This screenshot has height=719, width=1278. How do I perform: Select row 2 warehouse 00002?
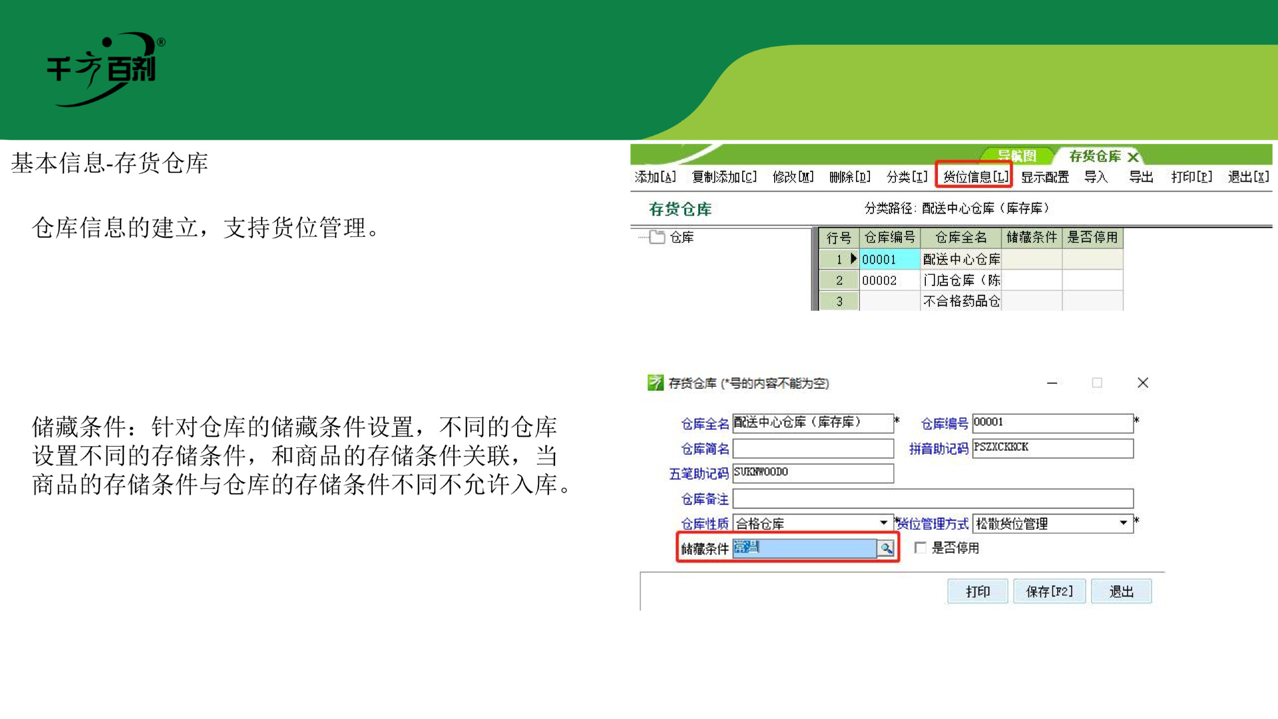pyautogui.click(x=879, y=280)
